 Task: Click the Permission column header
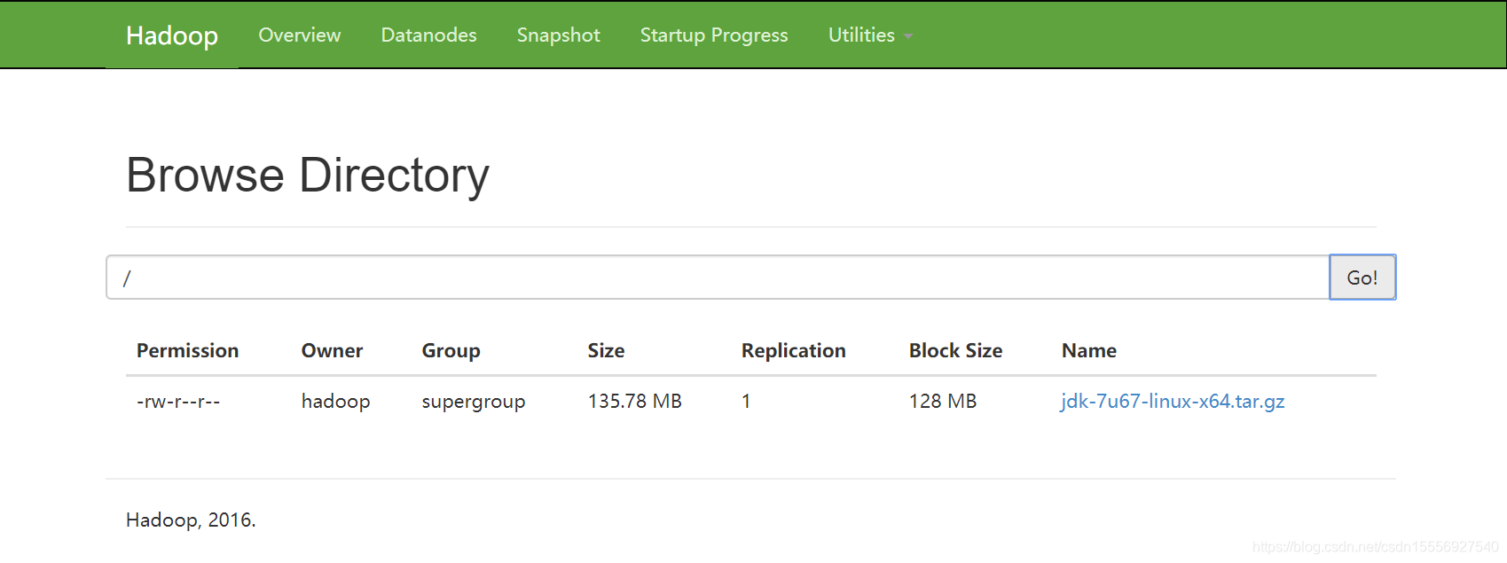tap(187, 351)
